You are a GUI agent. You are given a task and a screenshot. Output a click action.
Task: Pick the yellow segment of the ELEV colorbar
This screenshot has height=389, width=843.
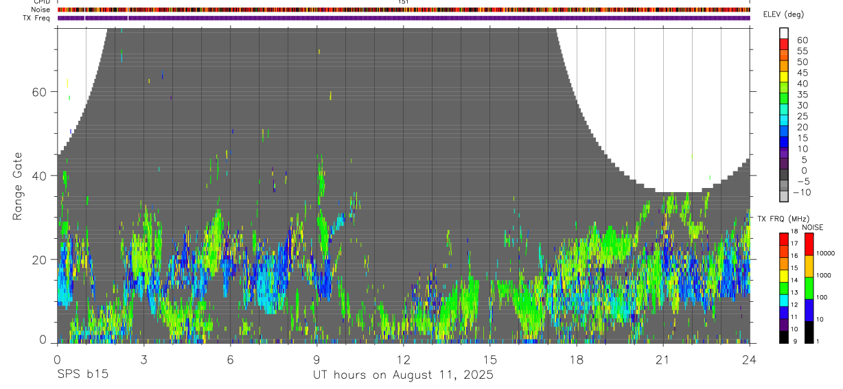pyautogui.click(x=784, y=76)
